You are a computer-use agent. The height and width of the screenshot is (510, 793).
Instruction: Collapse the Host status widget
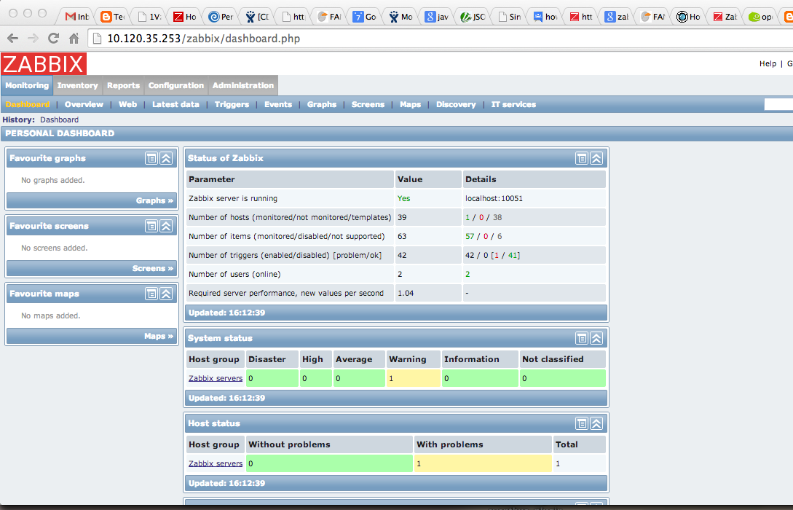(x=596, y=423)
